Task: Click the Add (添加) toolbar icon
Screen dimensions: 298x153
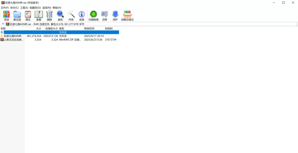Action: (6, 16)
